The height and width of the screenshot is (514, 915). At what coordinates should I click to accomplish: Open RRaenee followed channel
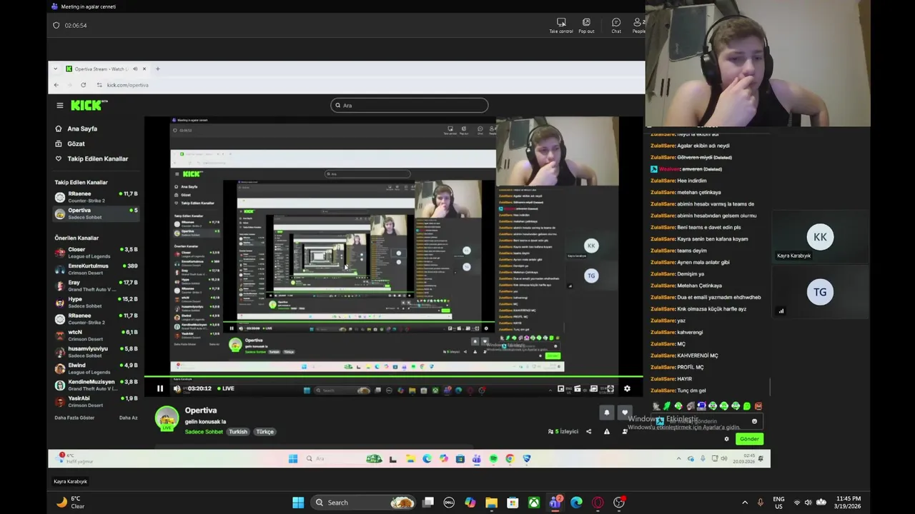coord(96,197)
